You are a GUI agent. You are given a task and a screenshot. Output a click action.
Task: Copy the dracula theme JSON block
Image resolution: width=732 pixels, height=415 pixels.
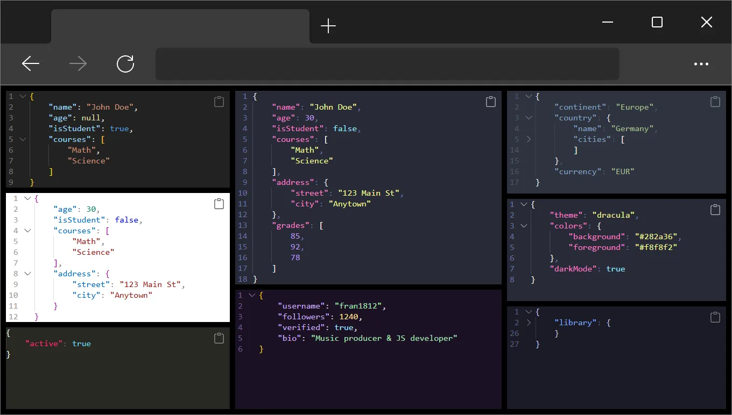(x=715, y=210)
